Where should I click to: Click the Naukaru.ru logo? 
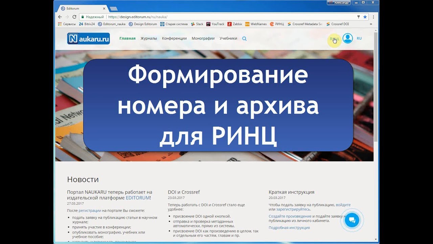(x=88, y=39)
